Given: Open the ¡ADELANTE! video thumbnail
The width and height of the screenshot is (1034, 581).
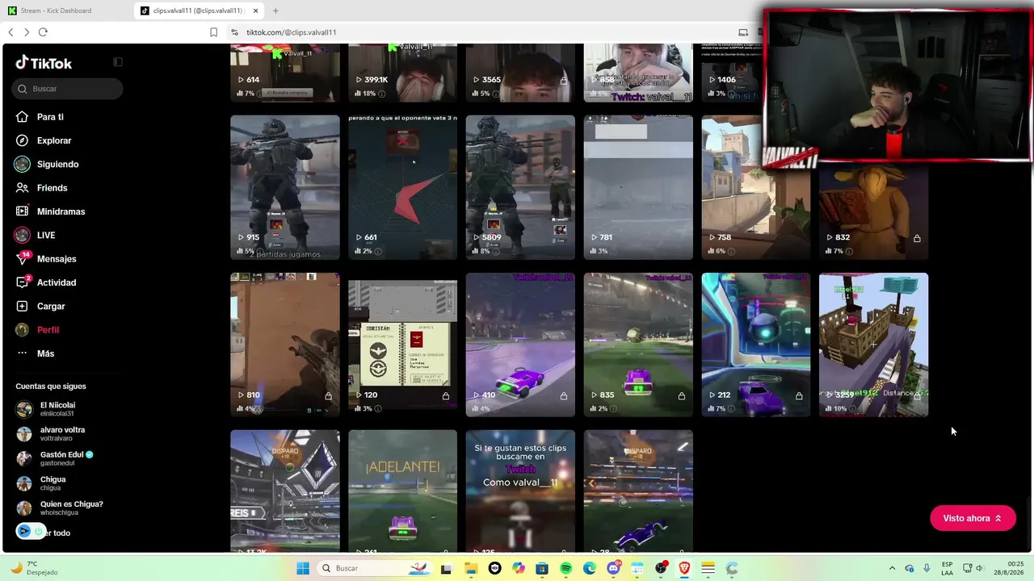Looking at the screenshot, I should coord(402,491).
